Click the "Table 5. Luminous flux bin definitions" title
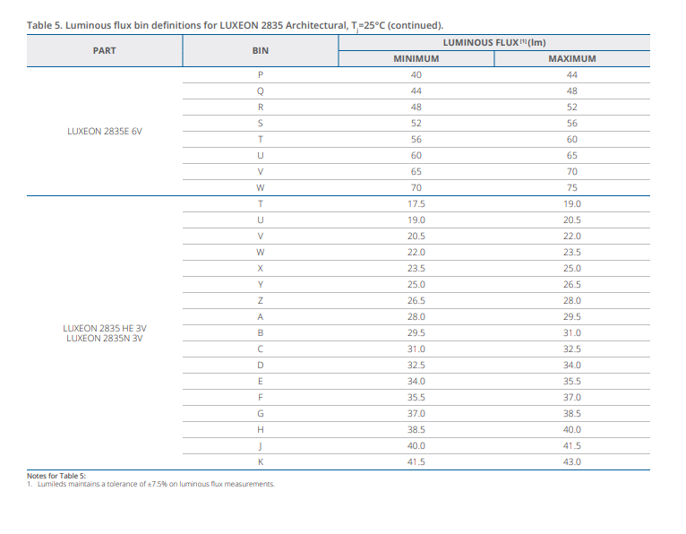This screenshot has height=534, width=686. 235,25
